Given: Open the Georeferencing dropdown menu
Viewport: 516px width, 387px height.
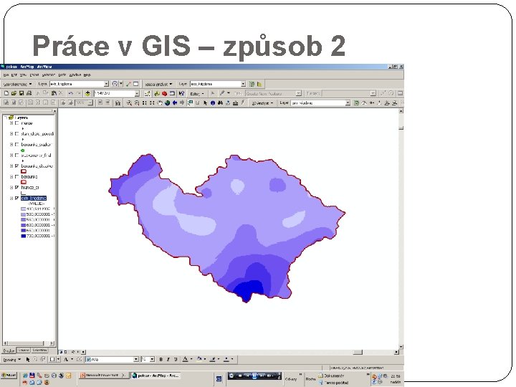Looking at the screenshot, I should point(17,85).
